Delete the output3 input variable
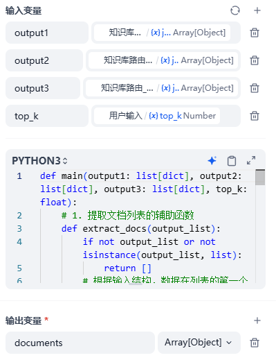Screen dimensions: 276x360 click(x=255, y=88)
